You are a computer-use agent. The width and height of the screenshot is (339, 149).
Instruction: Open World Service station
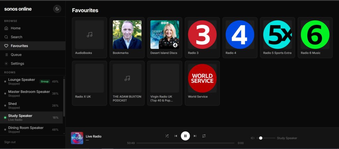[202, 78]
